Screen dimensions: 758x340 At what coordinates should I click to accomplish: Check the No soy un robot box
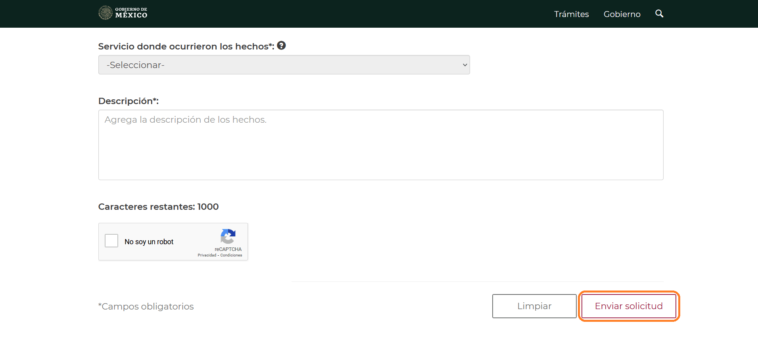click(x=111, y=241)
